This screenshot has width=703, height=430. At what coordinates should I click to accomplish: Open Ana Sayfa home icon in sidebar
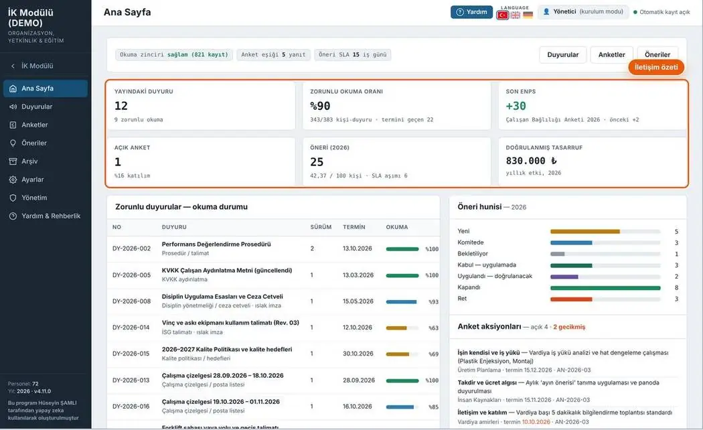coord(13,88)
